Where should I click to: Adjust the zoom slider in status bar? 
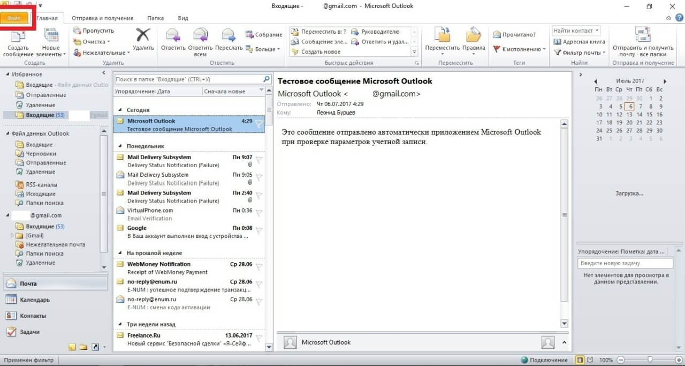650,360
